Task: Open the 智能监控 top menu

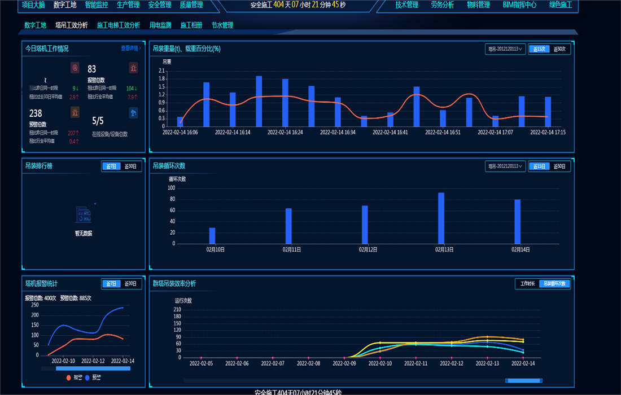Action: pyautogui.click(x=97, y=5)
